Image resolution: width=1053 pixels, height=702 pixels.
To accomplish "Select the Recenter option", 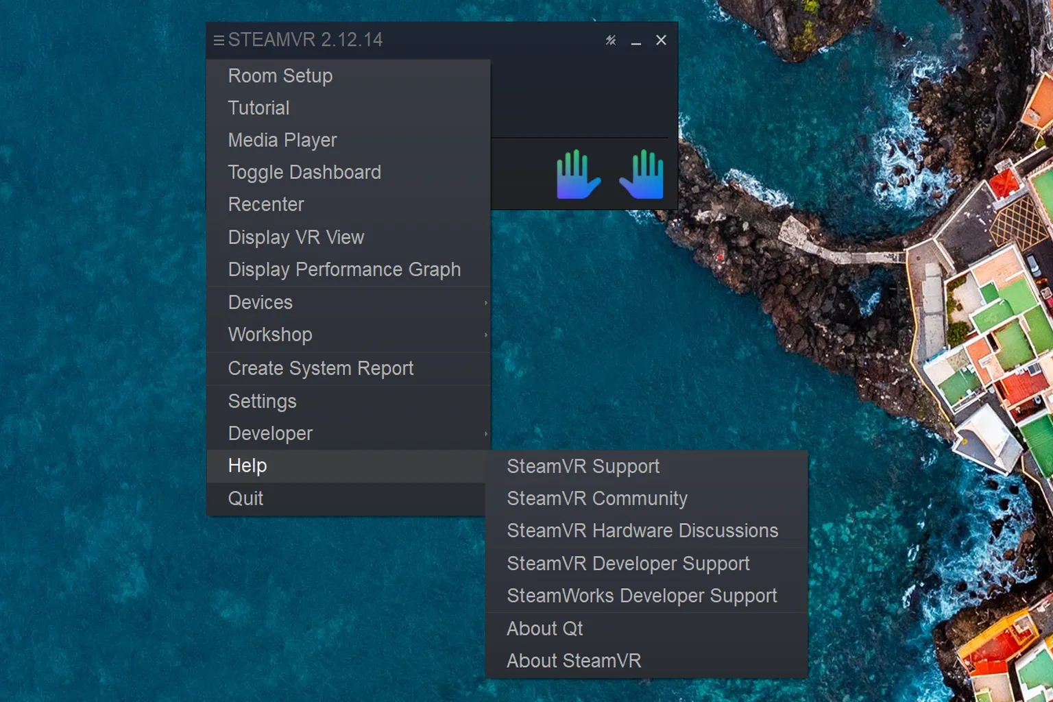I will pos(348,204).
